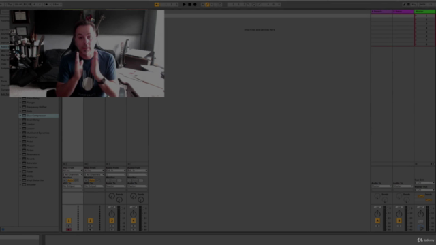This screenshot has height=245, width=436.
Task: Toggle return track A activator button
Action: [377, 220]
